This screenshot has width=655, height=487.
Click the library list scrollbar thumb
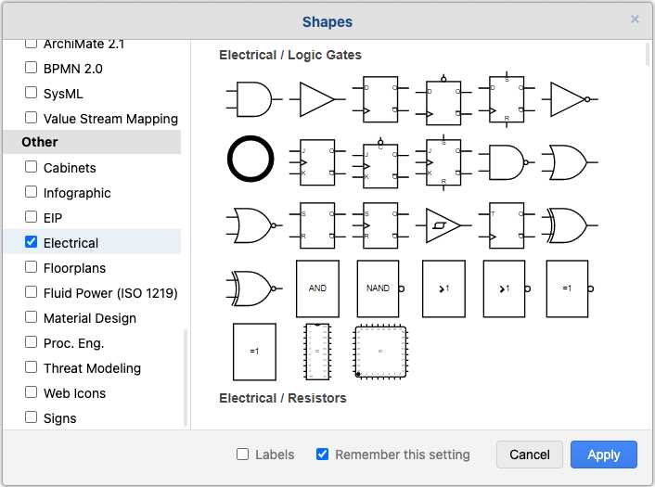[x=185, y=378]
